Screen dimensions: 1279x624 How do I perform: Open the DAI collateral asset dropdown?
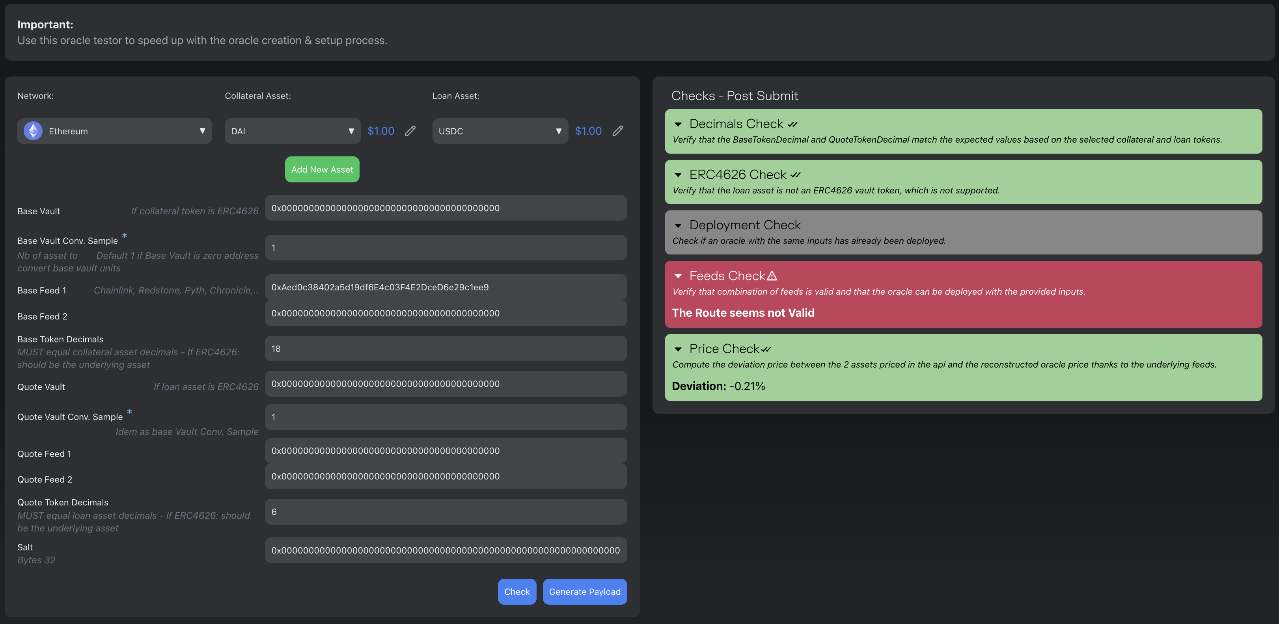(293, 131)
